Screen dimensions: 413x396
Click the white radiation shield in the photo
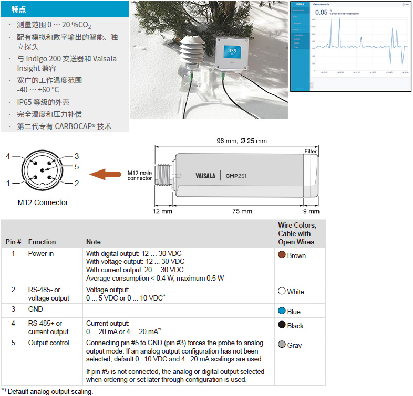[192, 51]
